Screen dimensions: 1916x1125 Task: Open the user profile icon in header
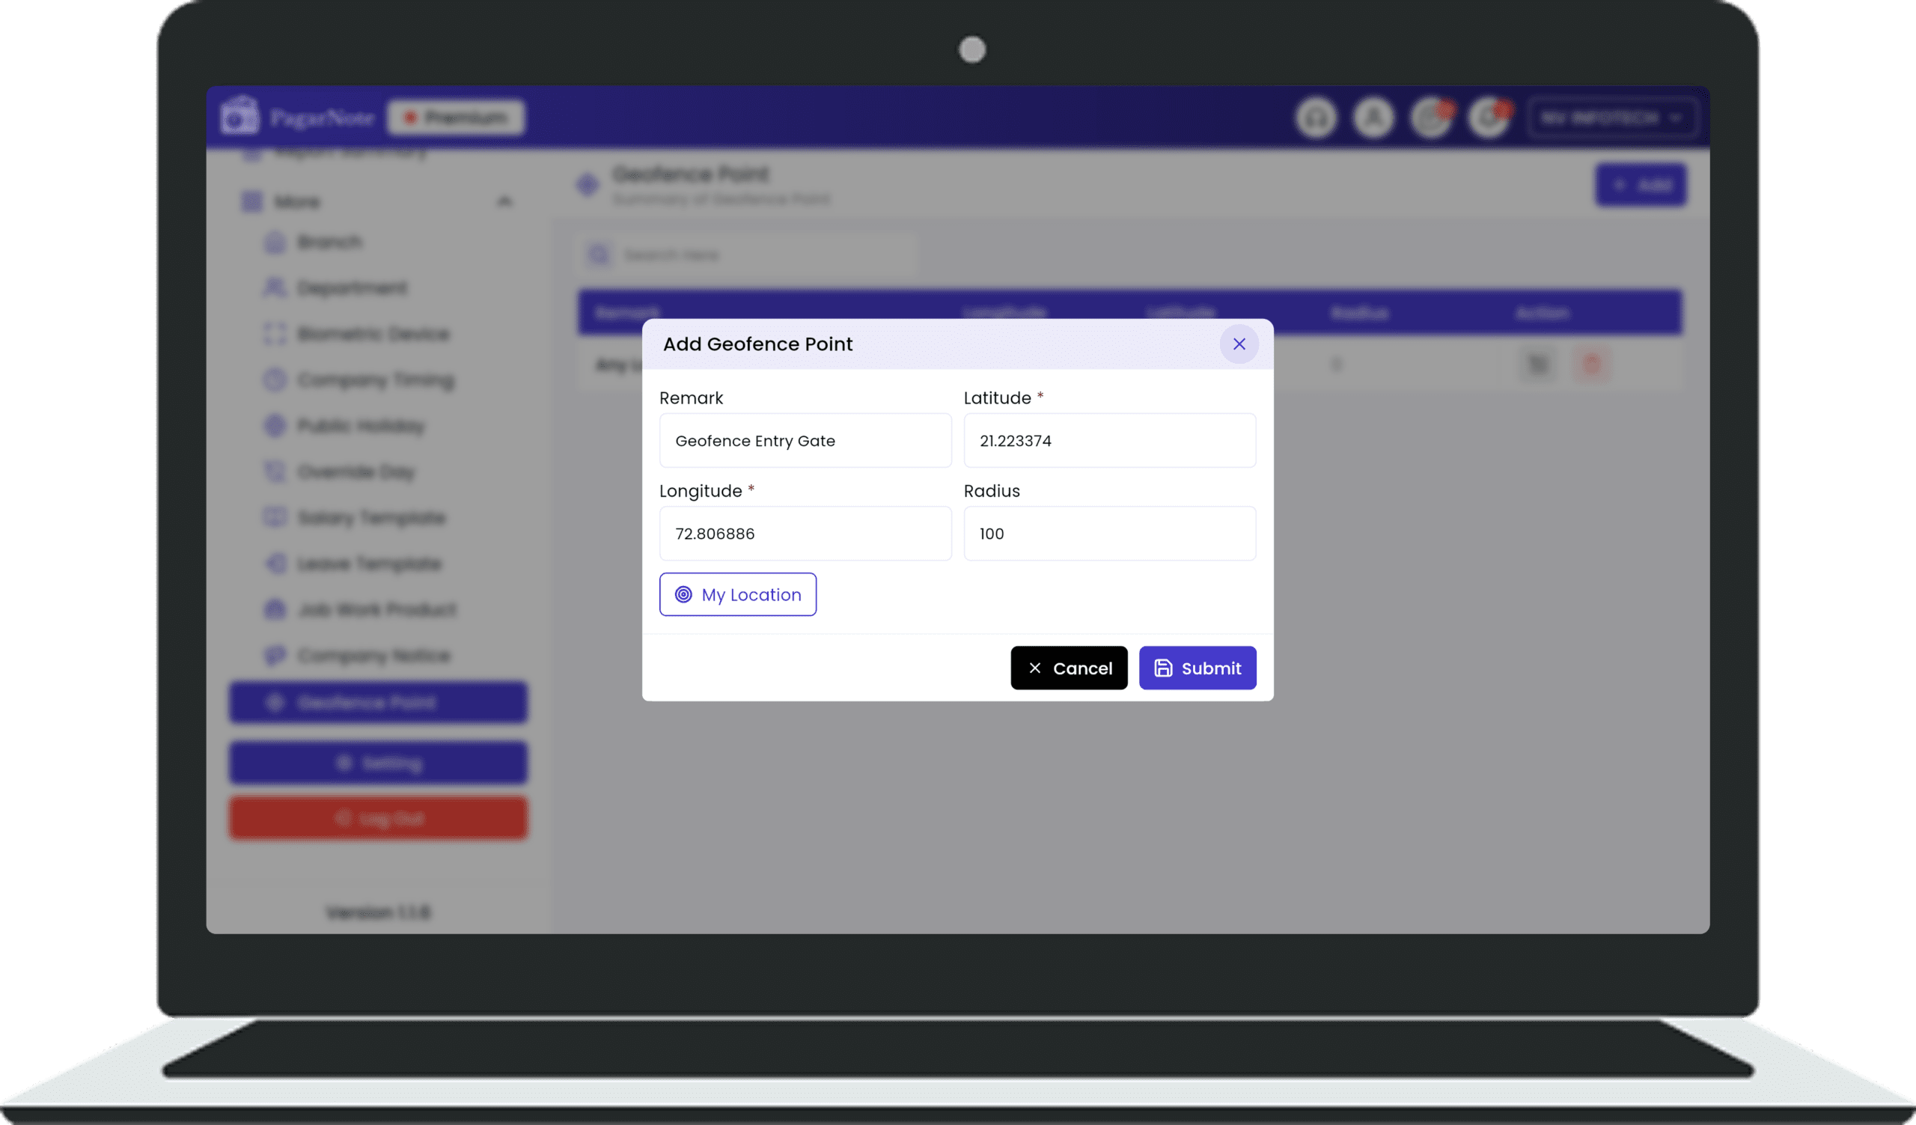pos(1373,118)
